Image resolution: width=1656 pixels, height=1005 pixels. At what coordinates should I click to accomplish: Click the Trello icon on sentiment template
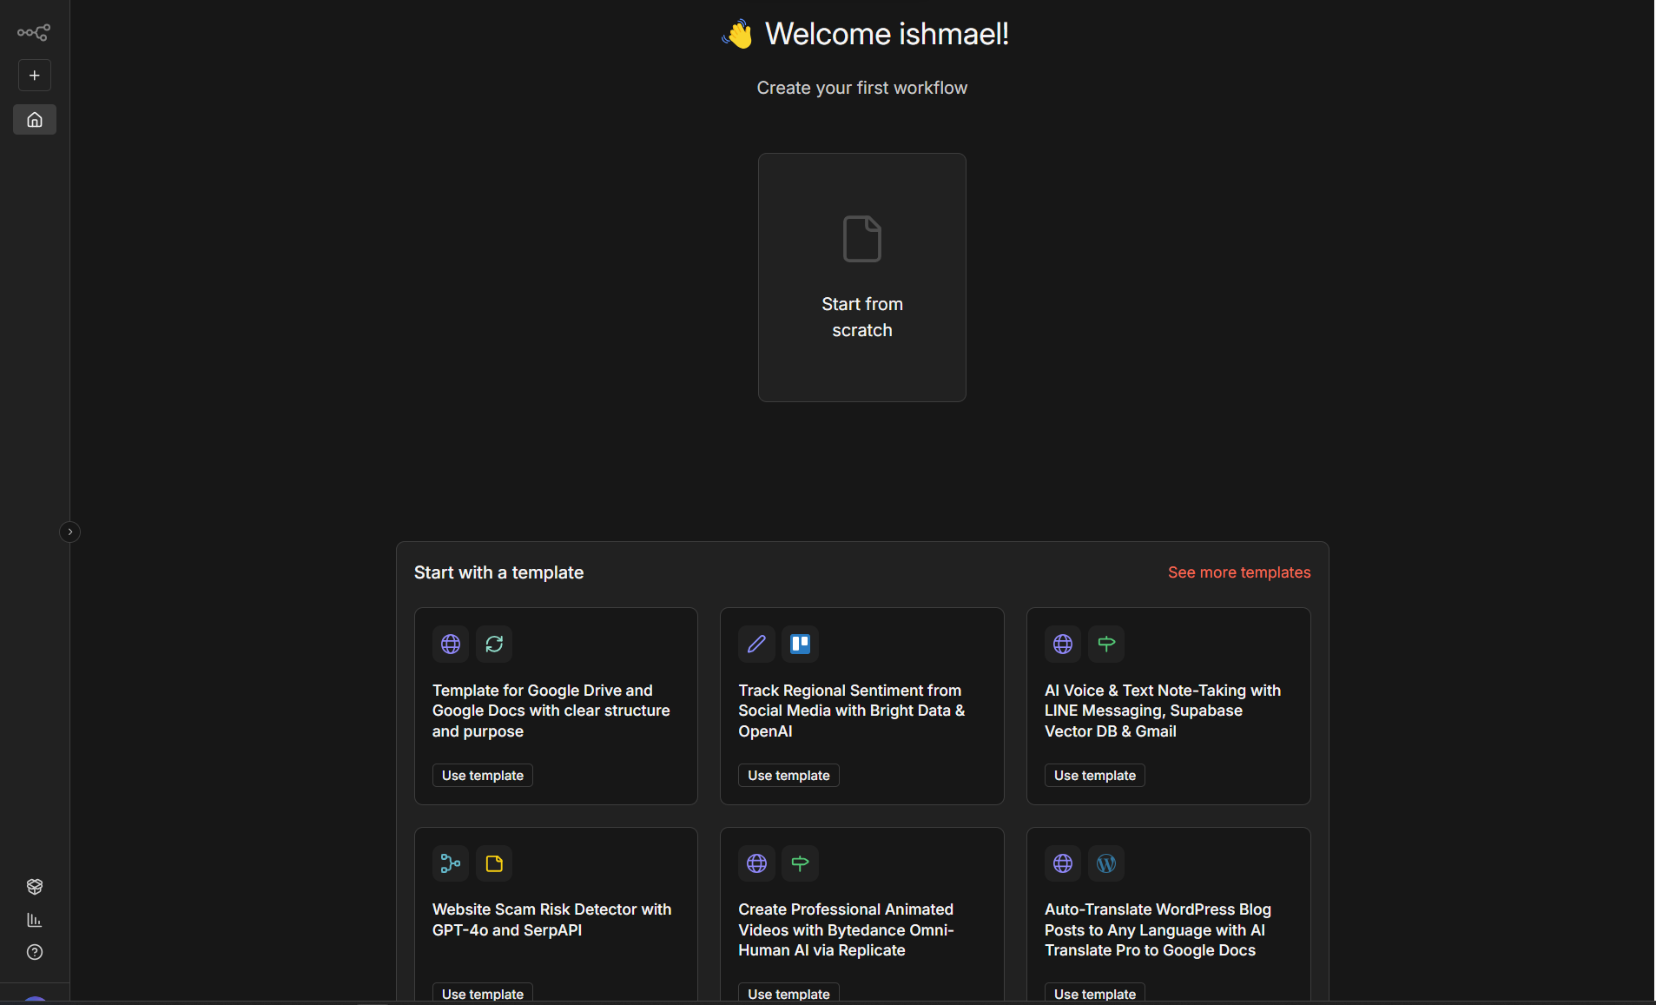(800, 644)
